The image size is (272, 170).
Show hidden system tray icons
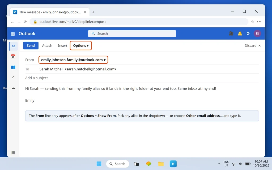tap(219, 164)
